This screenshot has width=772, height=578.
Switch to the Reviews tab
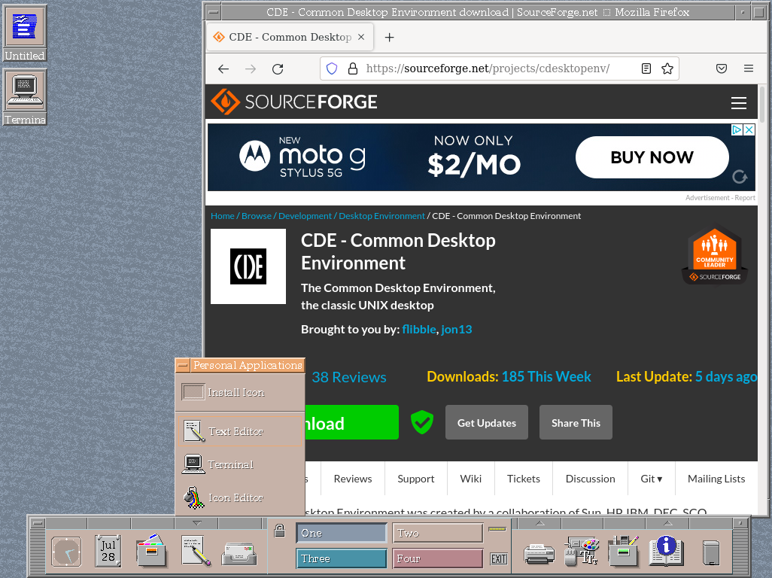click(352, 479)
